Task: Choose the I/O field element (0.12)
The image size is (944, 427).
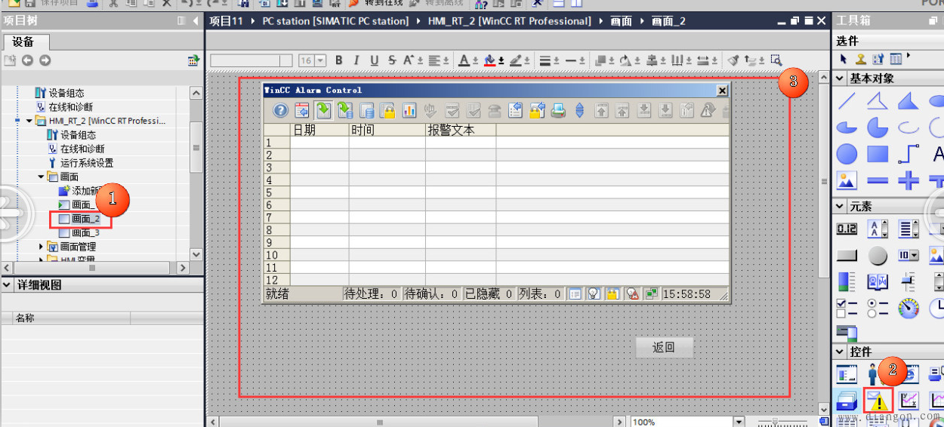Action: (847, 229)
